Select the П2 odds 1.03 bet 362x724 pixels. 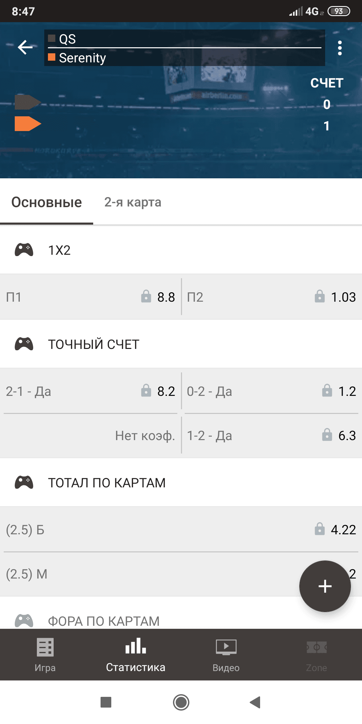coord(271,297)
